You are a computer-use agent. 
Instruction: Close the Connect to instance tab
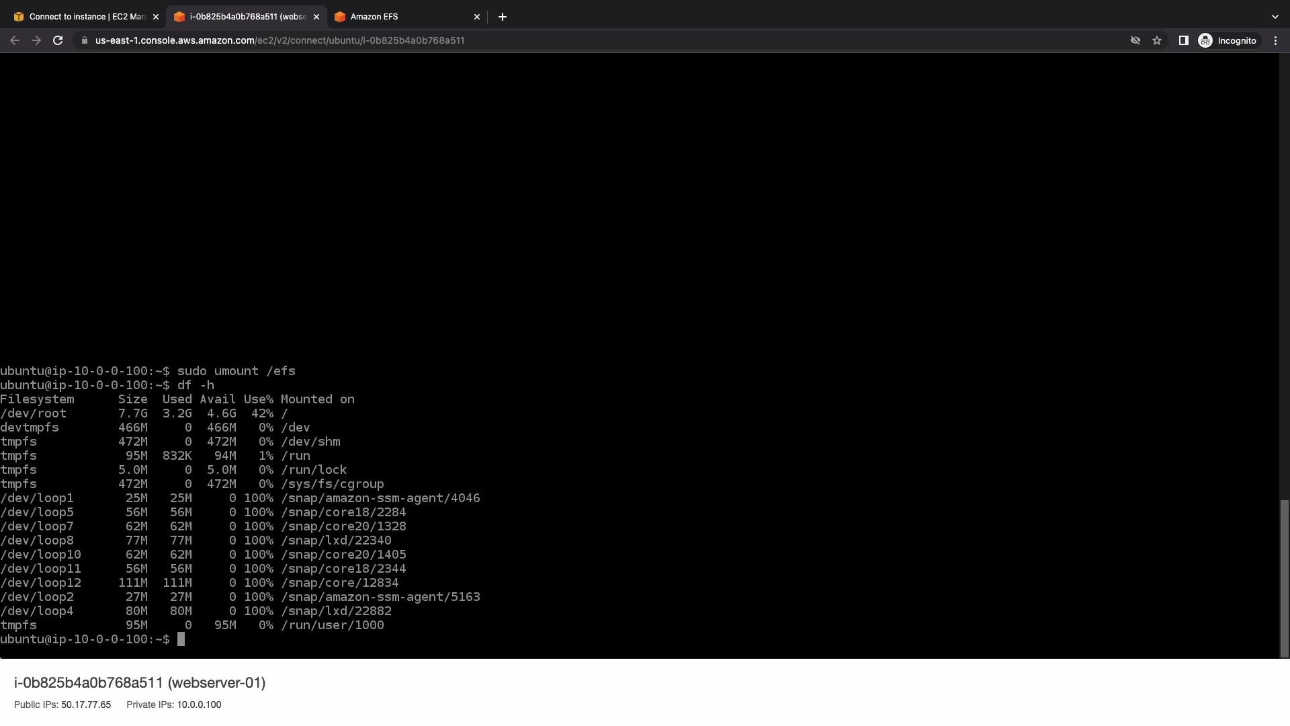[x=156, y=17]
